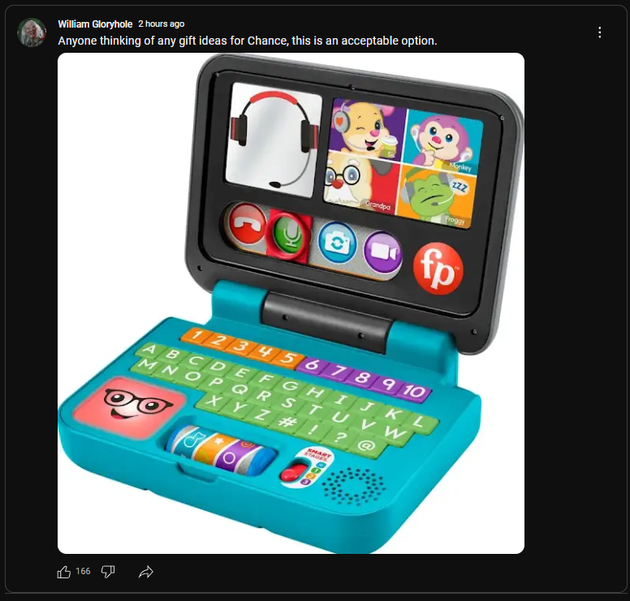
Task: Click the Smart Stages red slider switch
Action: point(293,472)
